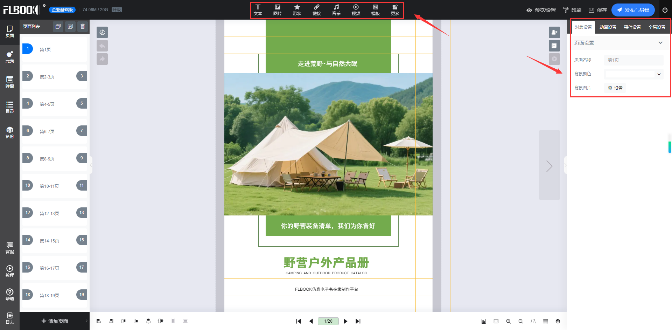Add a video using the 视频 tool
The width and height of the screenshot is (672, 330).
pyautogui.click(x=356, y=10)
